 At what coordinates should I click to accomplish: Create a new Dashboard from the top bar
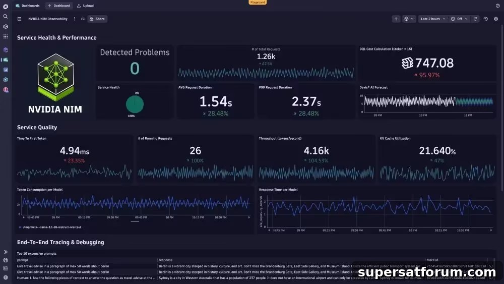(x=59, y=6)
